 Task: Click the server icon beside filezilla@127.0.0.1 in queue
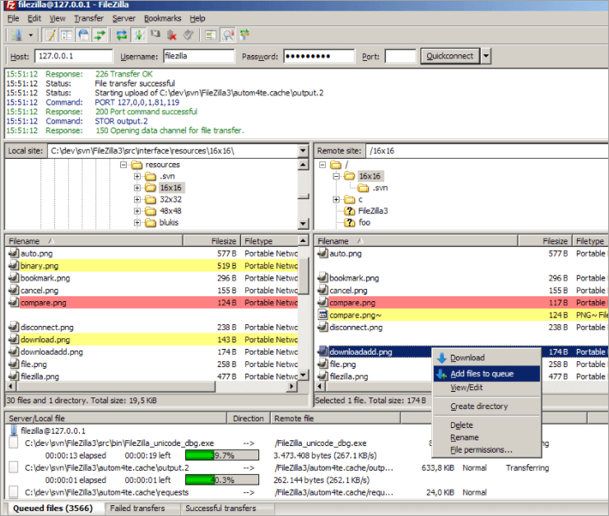click(x=14, y=430)
